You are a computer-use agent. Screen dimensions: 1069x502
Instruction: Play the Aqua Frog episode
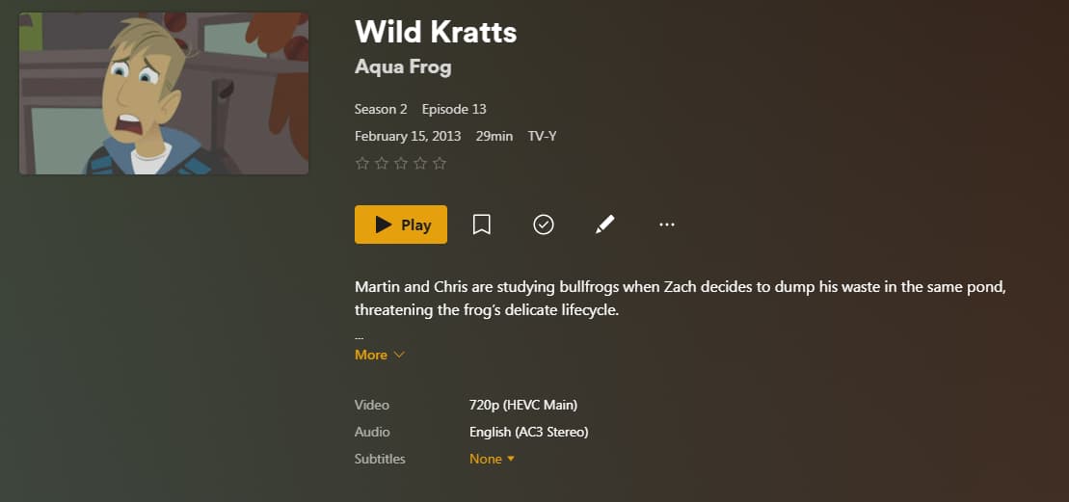(401, 225)
